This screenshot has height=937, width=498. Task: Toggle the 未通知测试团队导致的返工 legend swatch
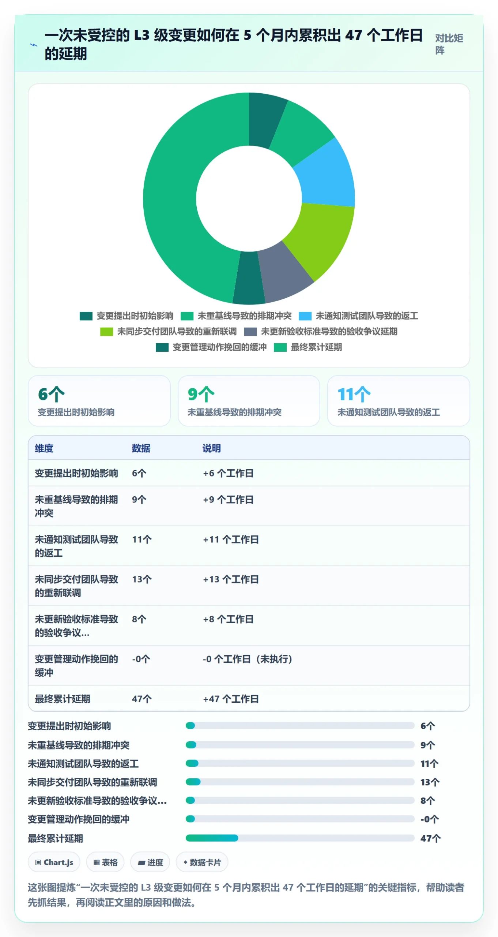point(305,316)
